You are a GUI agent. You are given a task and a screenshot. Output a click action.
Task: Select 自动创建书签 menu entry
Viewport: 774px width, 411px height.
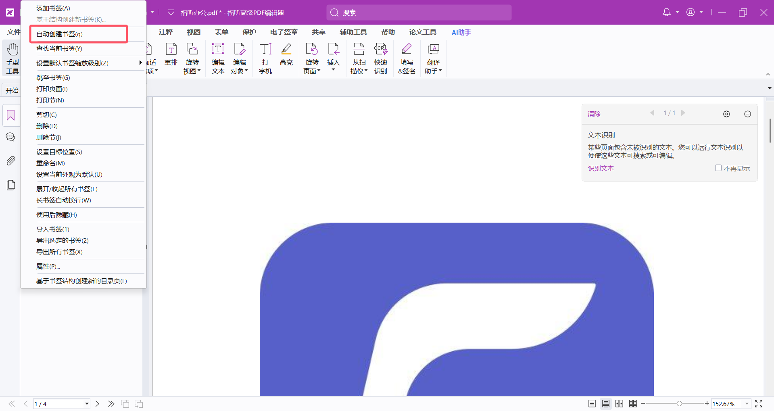tap(59, 34)
